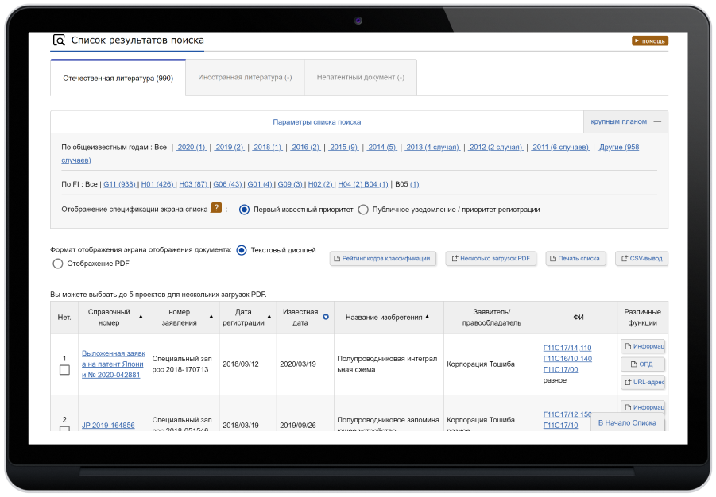Filter by year link 2020 (1)
The width and height of the screenshot is (716, 497).
(191, 148)
